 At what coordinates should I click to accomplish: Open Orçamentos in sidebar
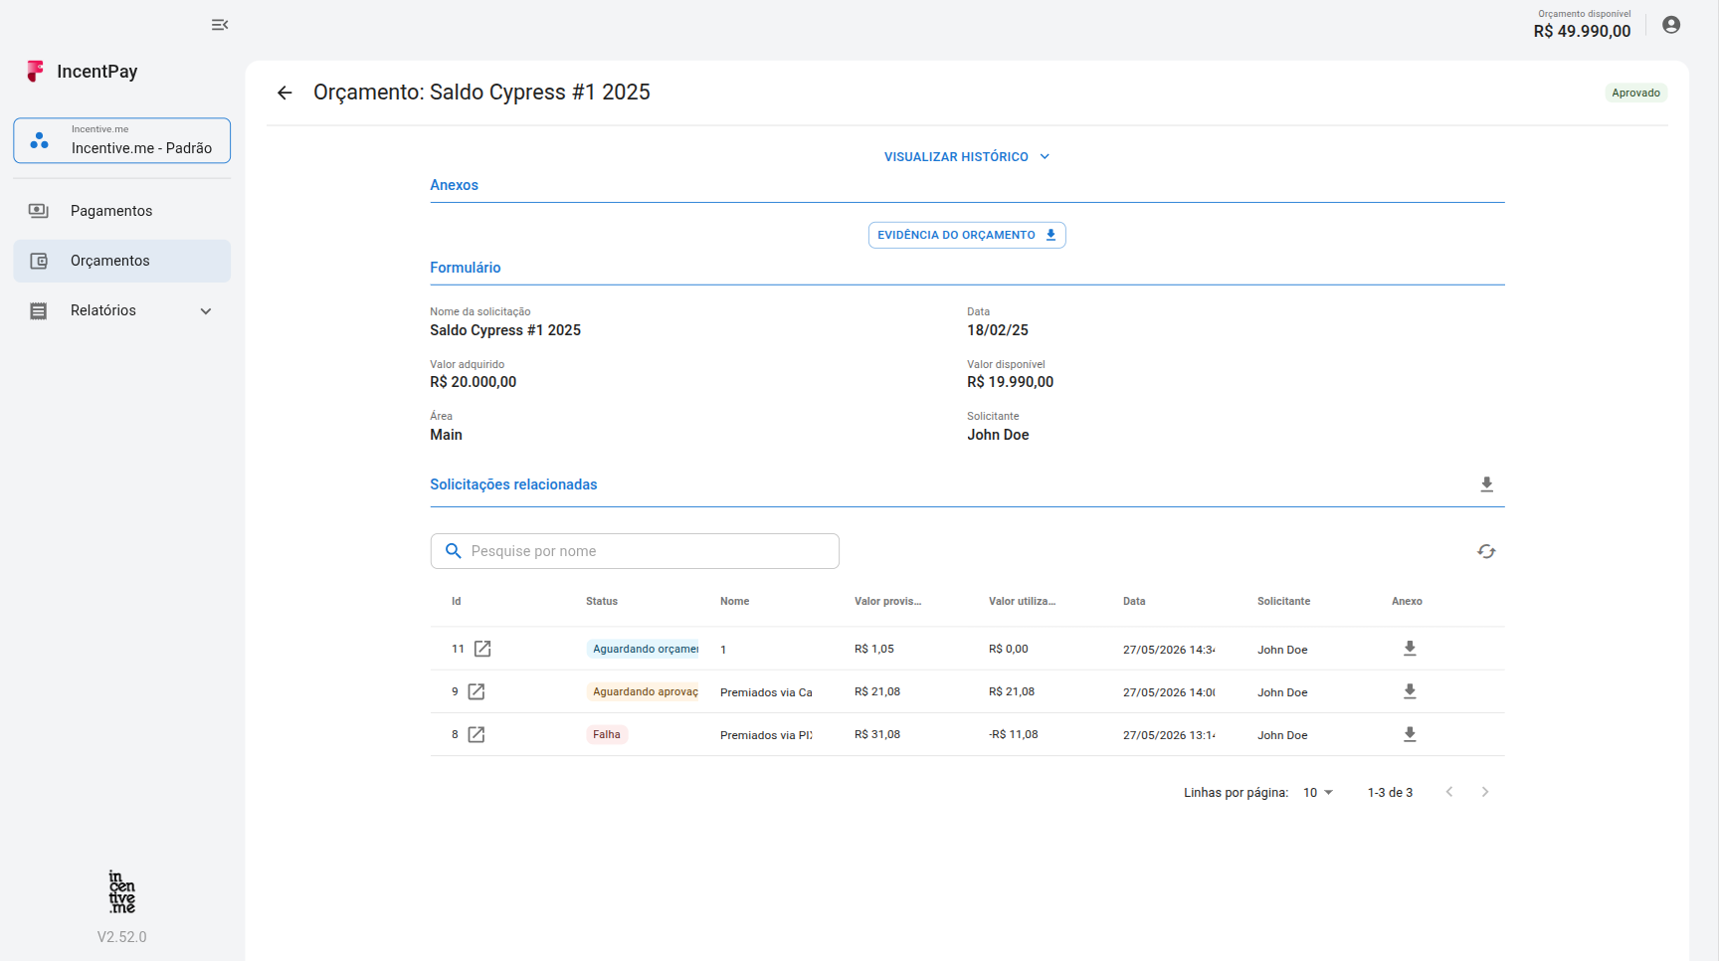pos(121,261)
